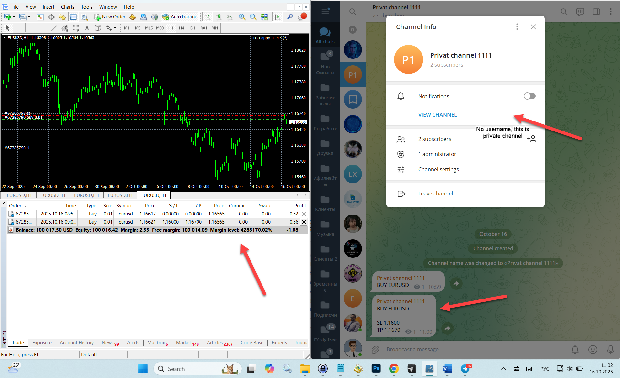The width and height of the screenshot is (620, 378).
Task: Open Photoshop from the taskbar
Action: (x=376, y=369)
